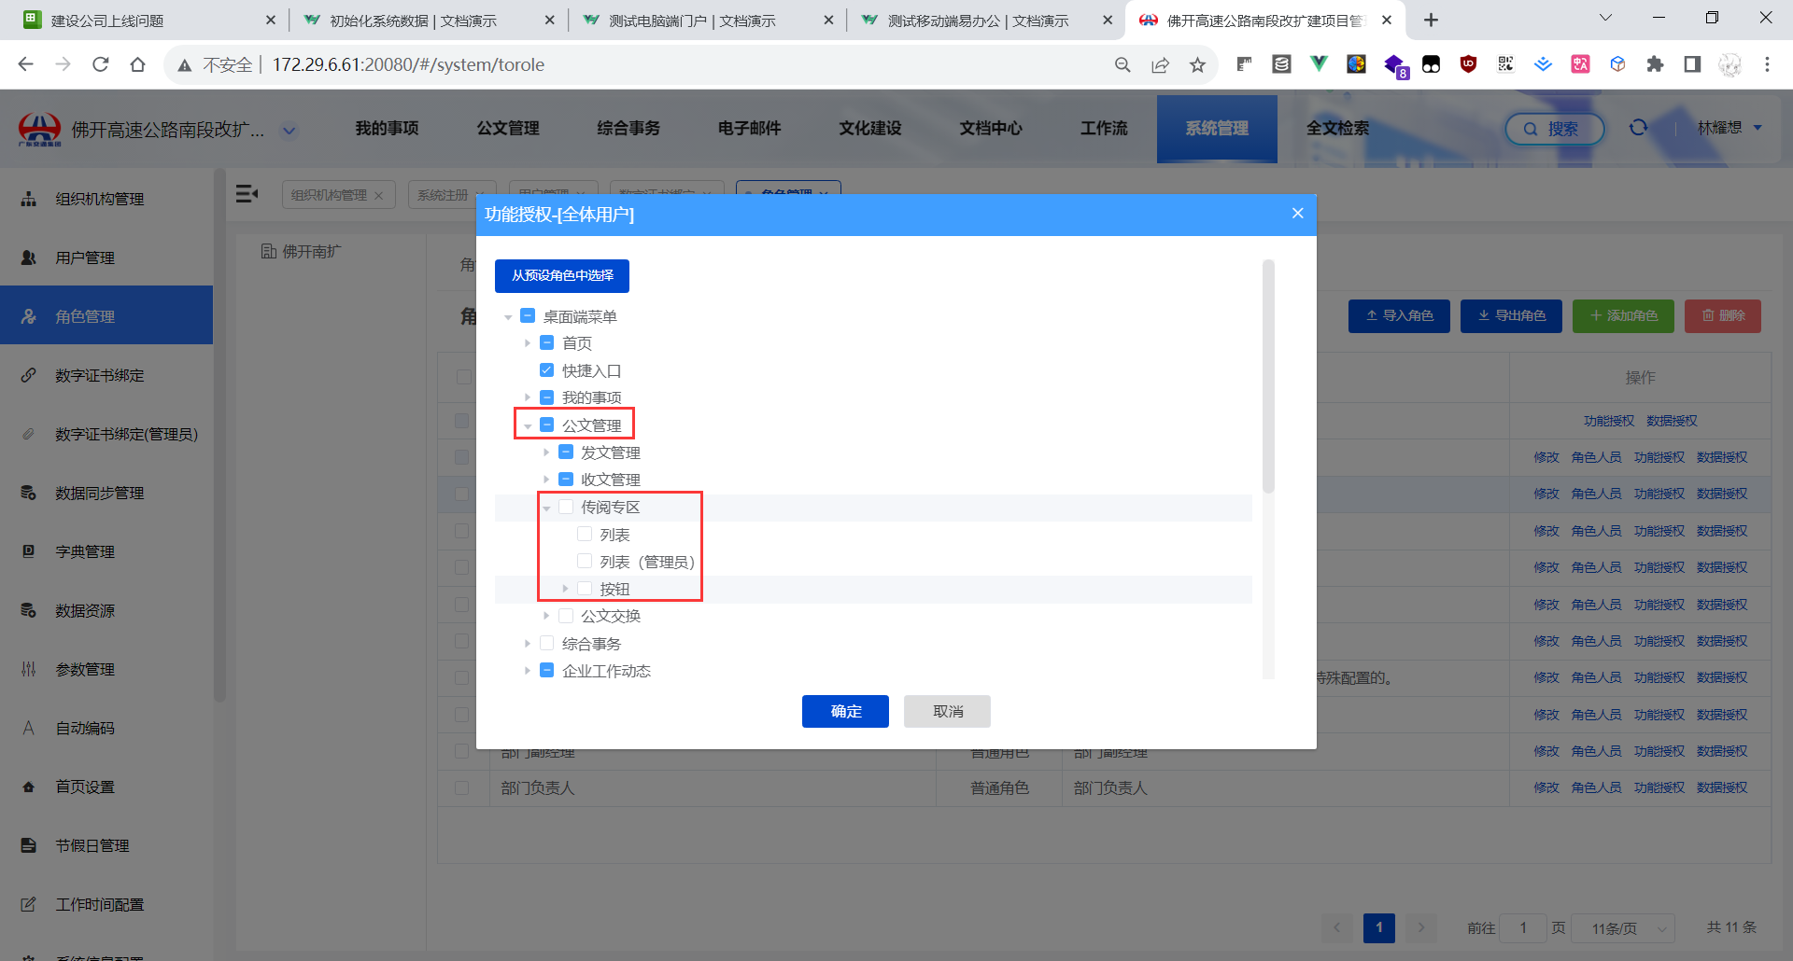Switch to 测试电脑端门户 browser tab
The image size is (1793, 961).
point(707,20)
